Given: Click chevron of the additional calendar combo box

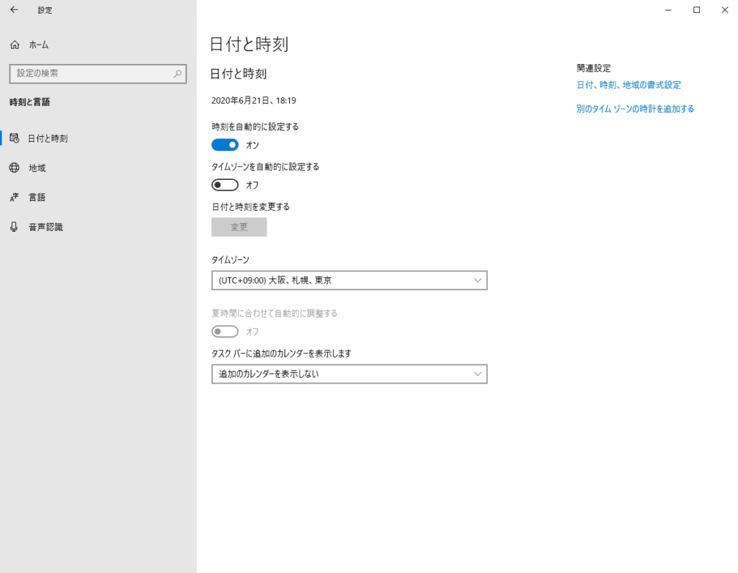Looking at the screenshot, I should coord(477,374).
